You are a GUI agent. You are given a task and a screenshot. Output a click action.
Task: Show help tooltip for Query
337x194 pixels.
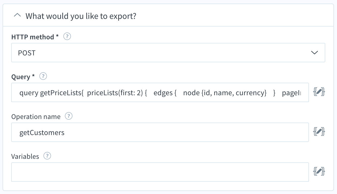[43, 76]
